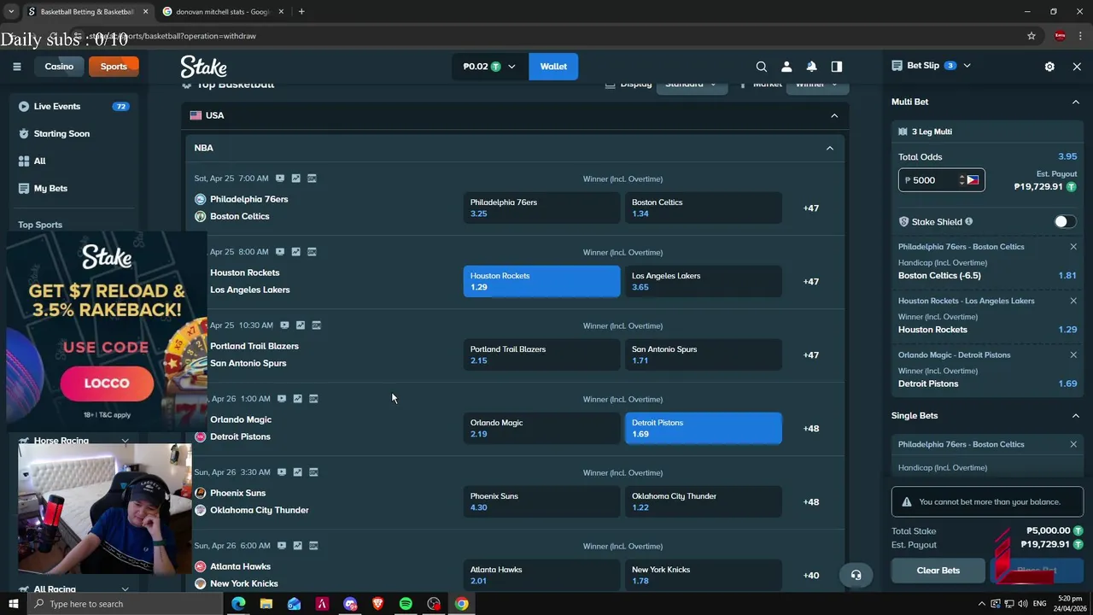
Task: Bookmark this page with the star icon
Action: [x=1032, y=36]
